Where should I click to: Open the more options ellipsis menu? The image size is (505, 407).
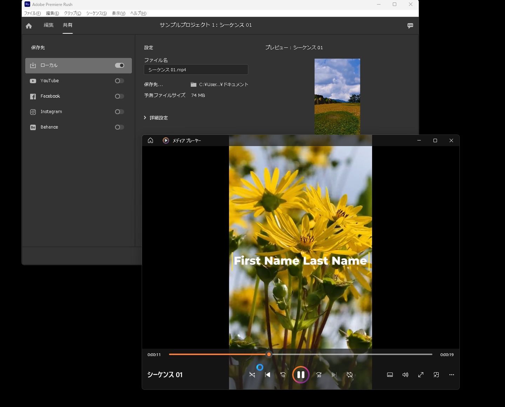point(451,375)
